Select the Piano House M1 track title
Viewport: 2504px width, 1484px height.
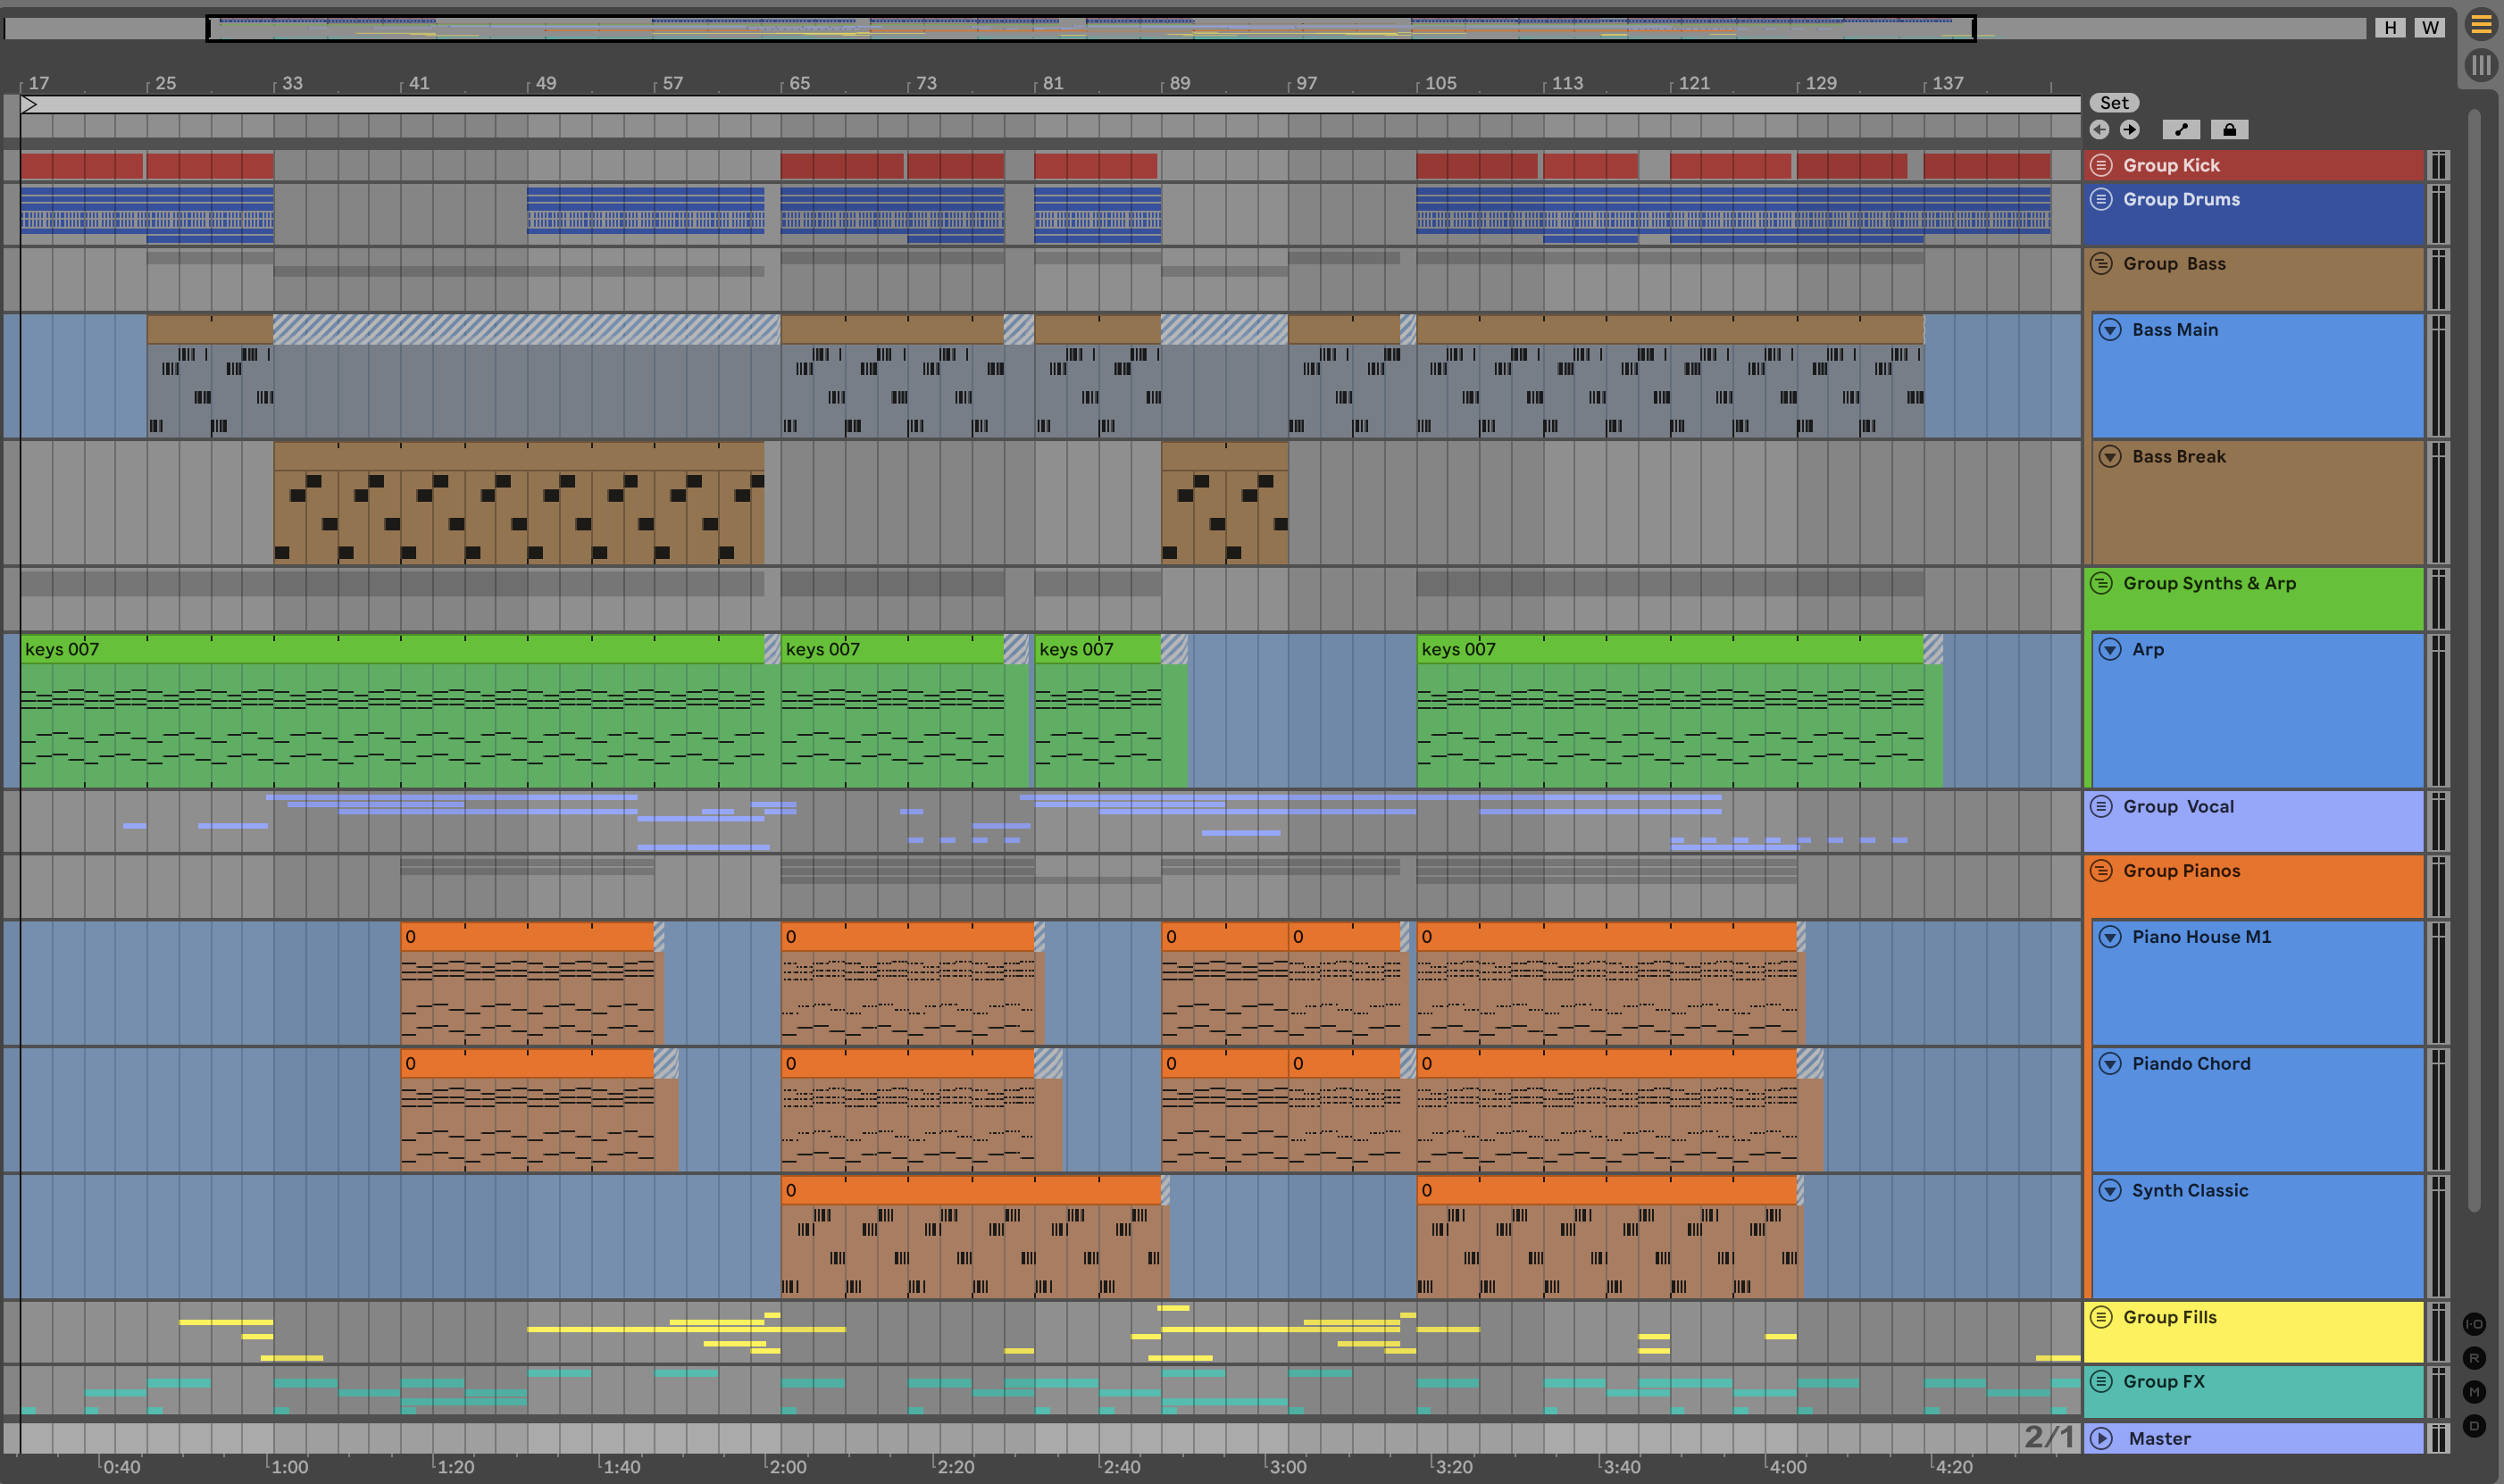tap(2201, 937)
